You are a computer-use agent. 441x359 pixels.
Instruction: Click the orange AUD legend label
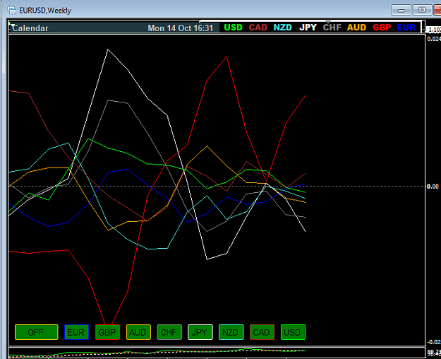356,28
